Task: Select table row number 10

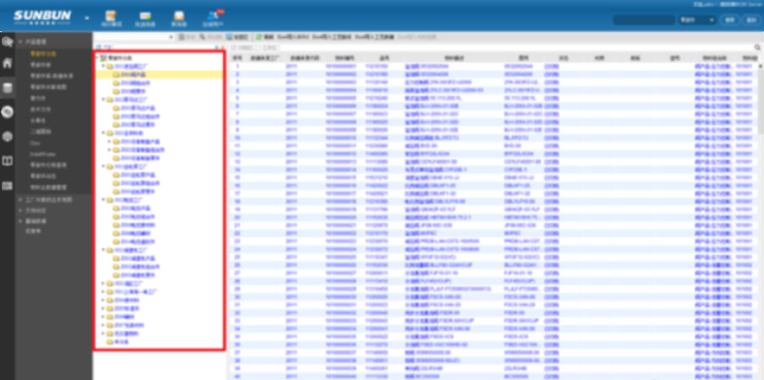Action: [495, 137]
